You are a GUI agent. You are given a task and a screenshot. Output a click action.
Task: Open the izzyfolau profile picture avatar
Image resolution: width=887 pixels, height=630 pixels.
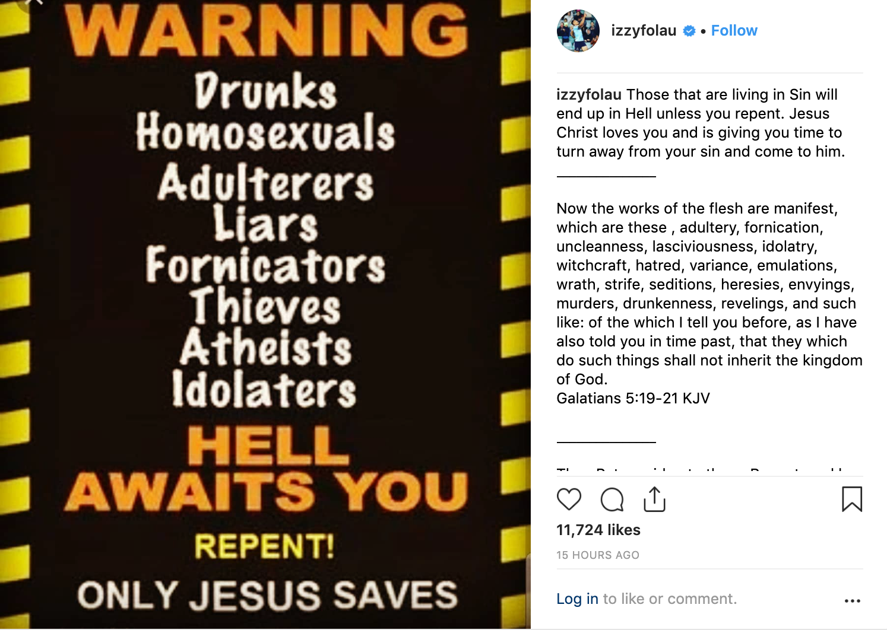(578, 31)
